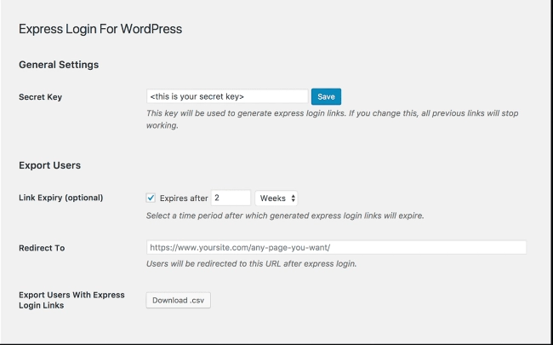Click the Redirect To URL field

pyautogui.click(x=336, y=247)
